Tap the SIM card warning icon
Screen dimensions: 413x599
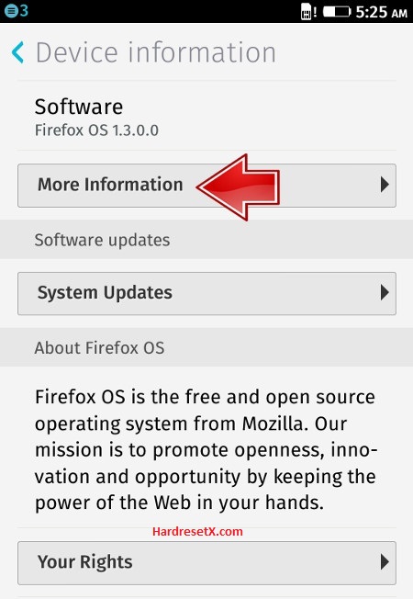(x=306, y=11)
